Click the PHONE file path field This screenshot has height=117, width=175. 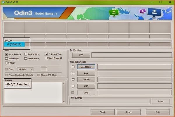pos(134,80)
